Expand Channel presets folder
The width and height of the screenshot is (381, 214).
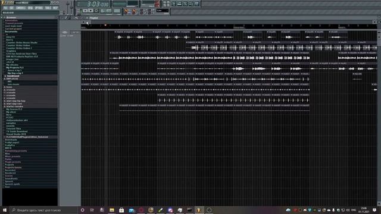click(x=14, y=23)
